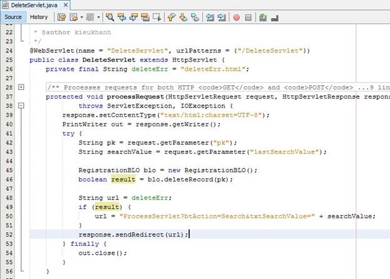Click 'sendRedirect' on line 52
This screenshot has height=279, width=390.
141,235
